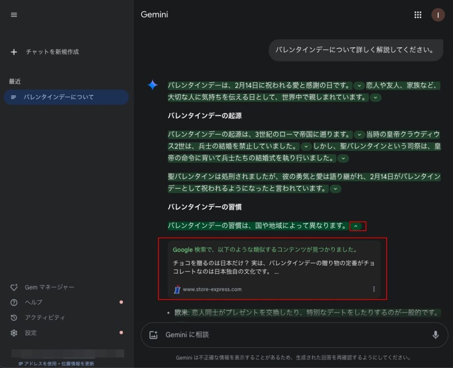Expand source after 愛と感謝の日です sentence
The image size is (453, 368).
[359, 86]
